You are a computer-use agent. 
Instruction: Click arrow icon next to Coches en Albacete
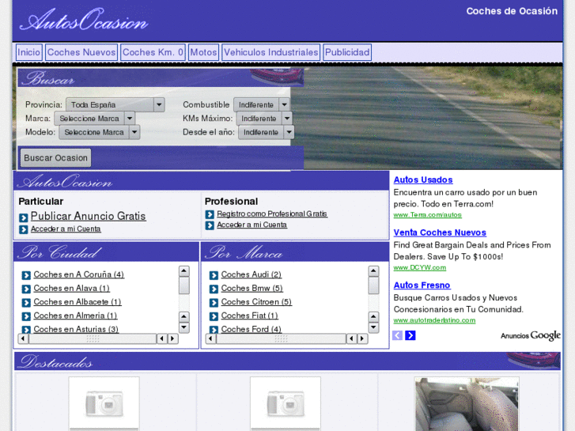pyautogui.click(x=26, y=303)
